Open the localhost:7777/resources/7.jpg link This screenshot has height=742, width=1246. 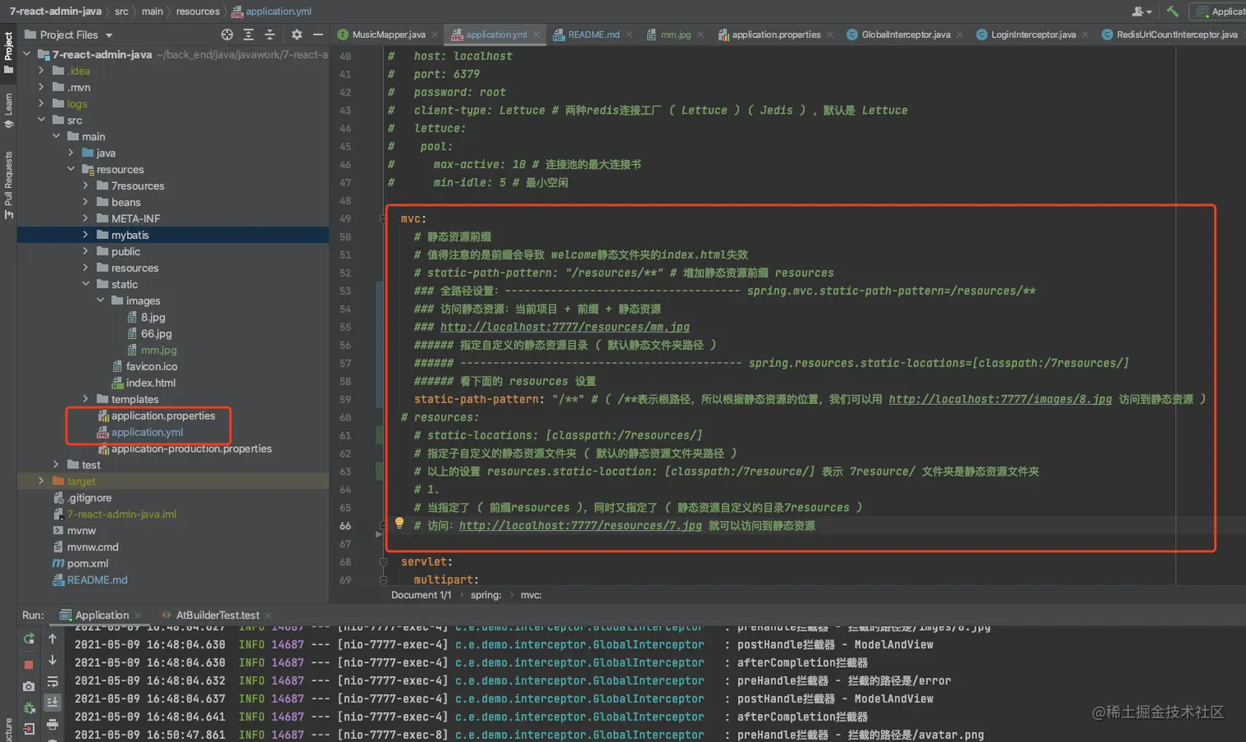tap(580, 526)
